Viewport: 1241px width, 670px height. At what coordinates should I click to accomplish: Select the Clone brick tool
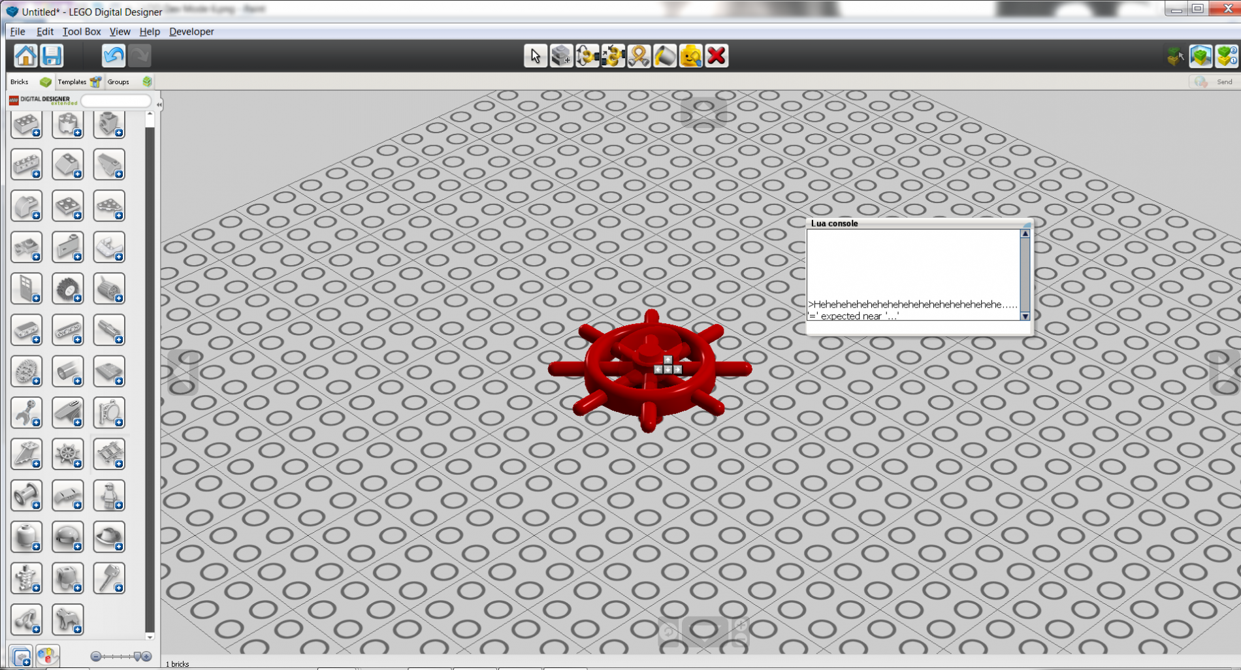coord(561,56)
